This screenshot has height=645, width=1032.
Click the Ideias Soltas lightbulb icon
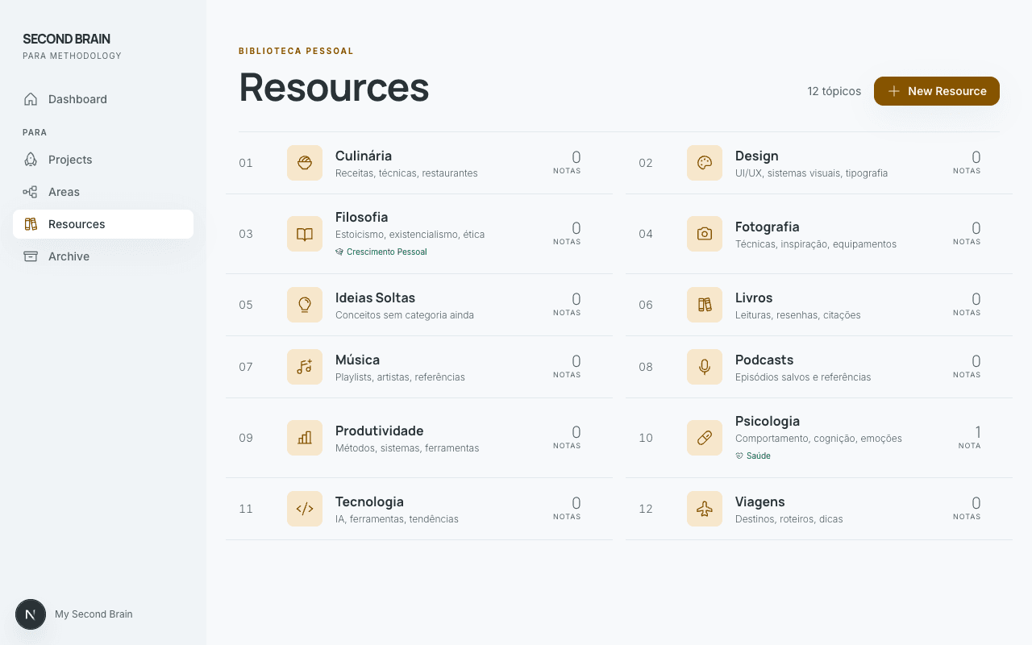[x=305, y=305]
